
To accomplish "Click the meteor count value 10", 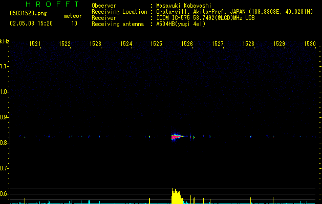I will (x=74, y=23).
